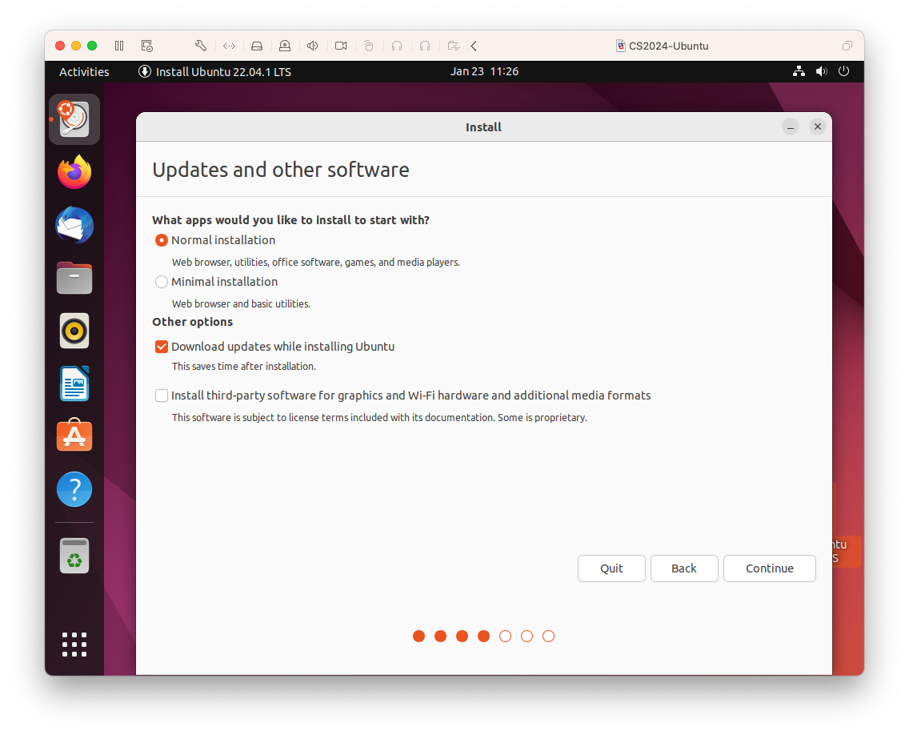
Task: Open system menu power icon
Action: point(843,71)
